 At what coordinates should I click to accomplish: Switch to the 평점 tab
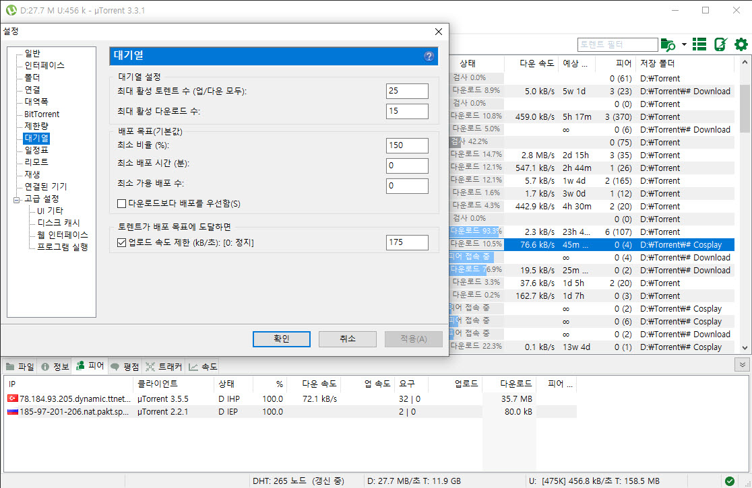[125, 367]
